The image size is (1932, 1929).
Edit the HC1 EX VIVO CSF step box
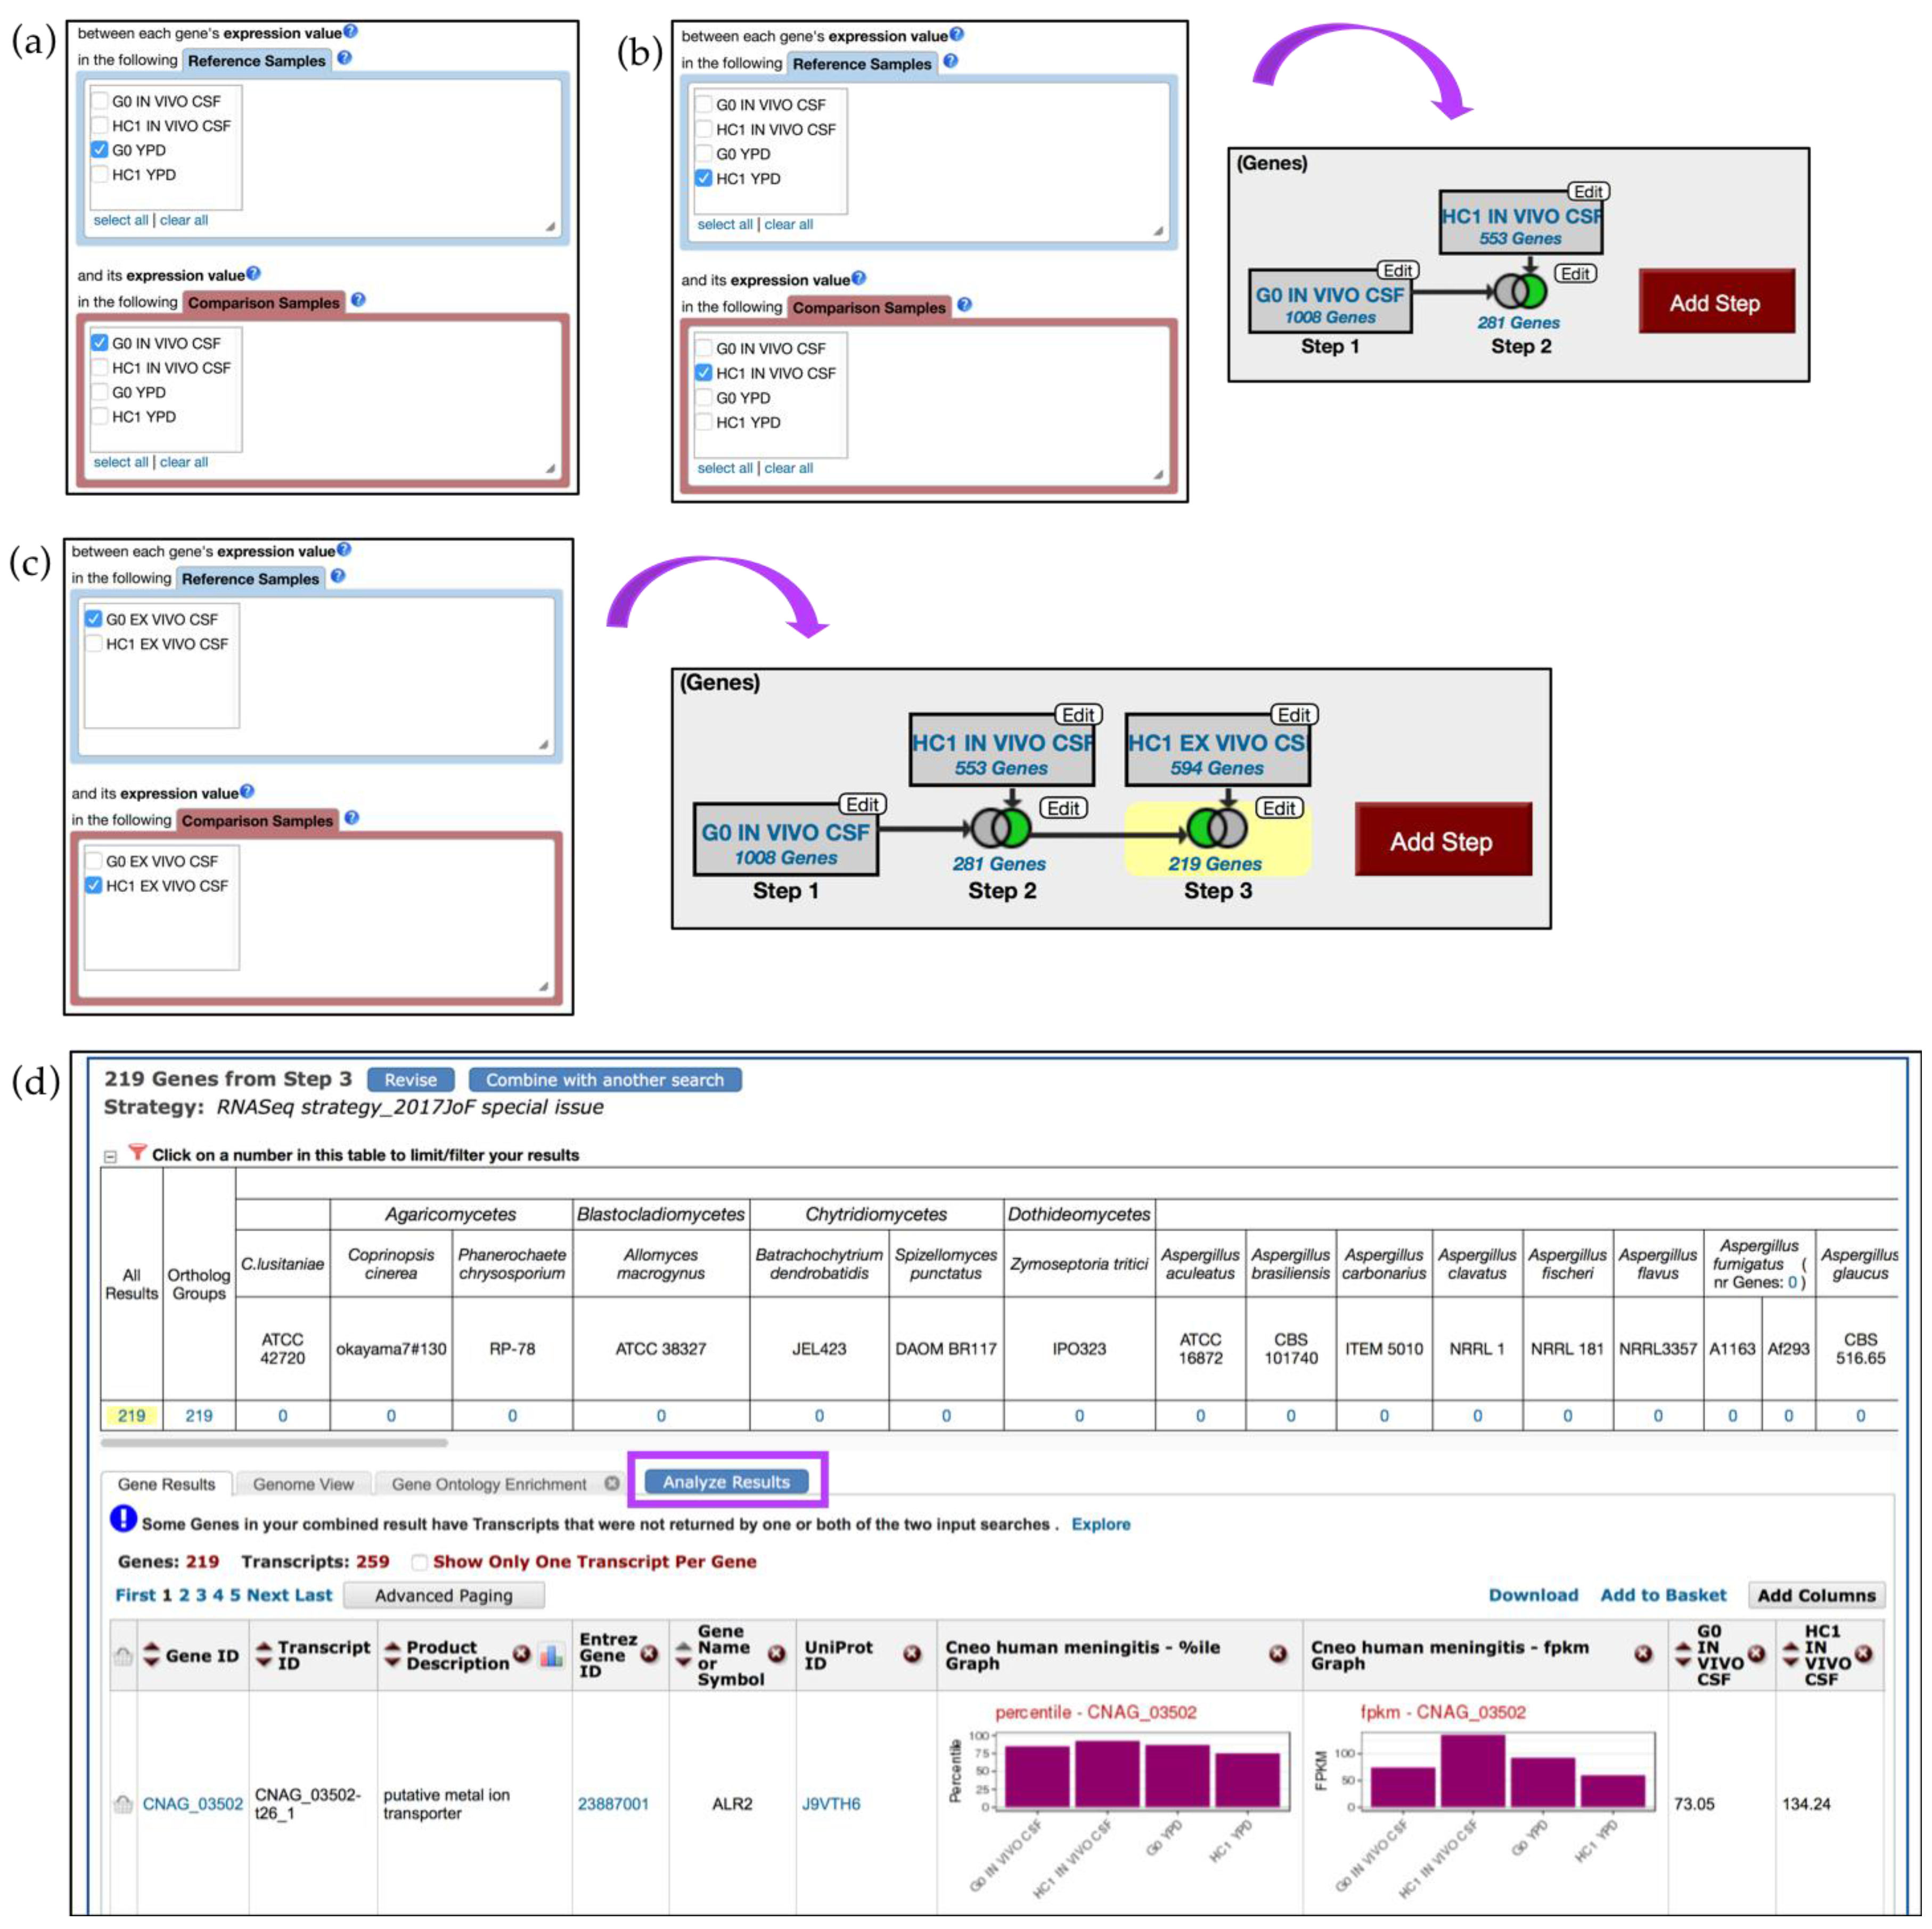click(x=1294, y=715)
